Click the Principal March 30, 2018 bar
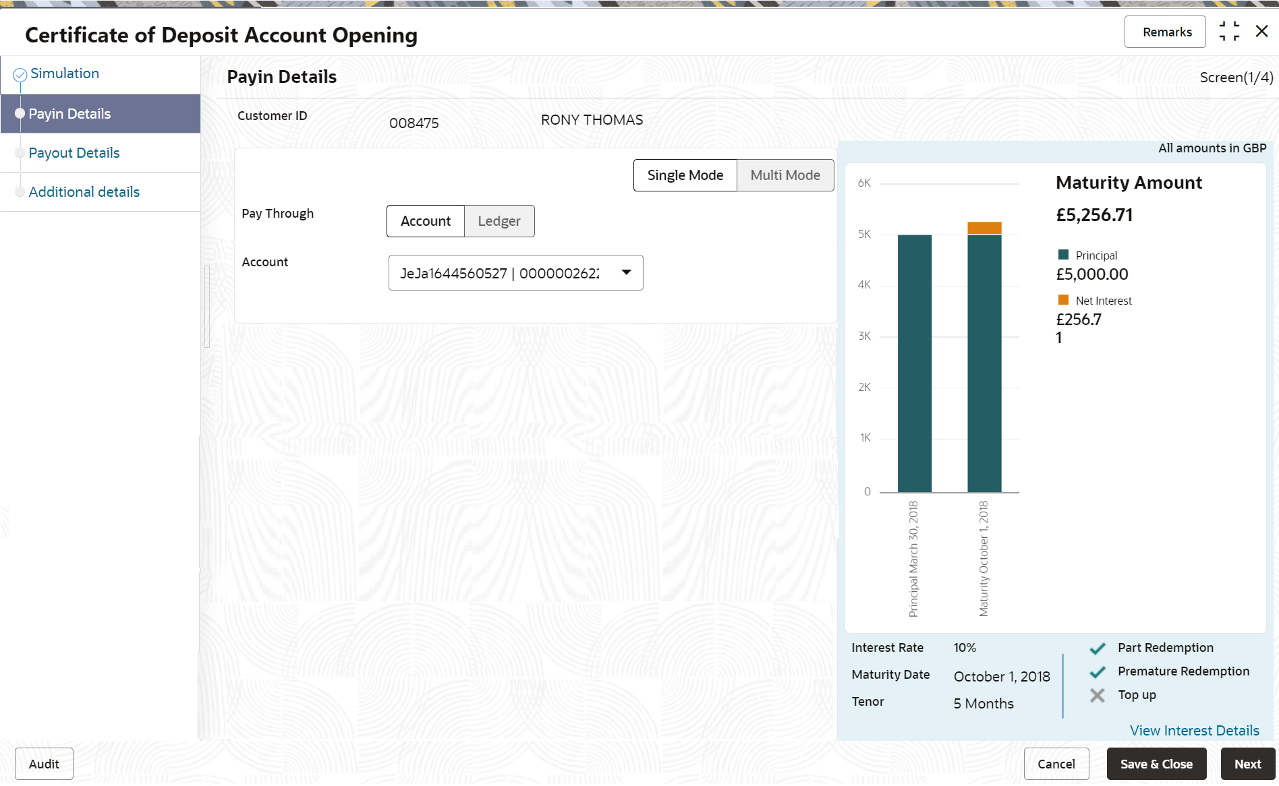 point(915,364)
